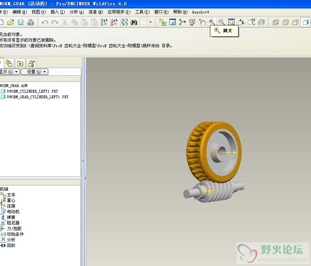Toggle the model tree display icon

(163, 22)
